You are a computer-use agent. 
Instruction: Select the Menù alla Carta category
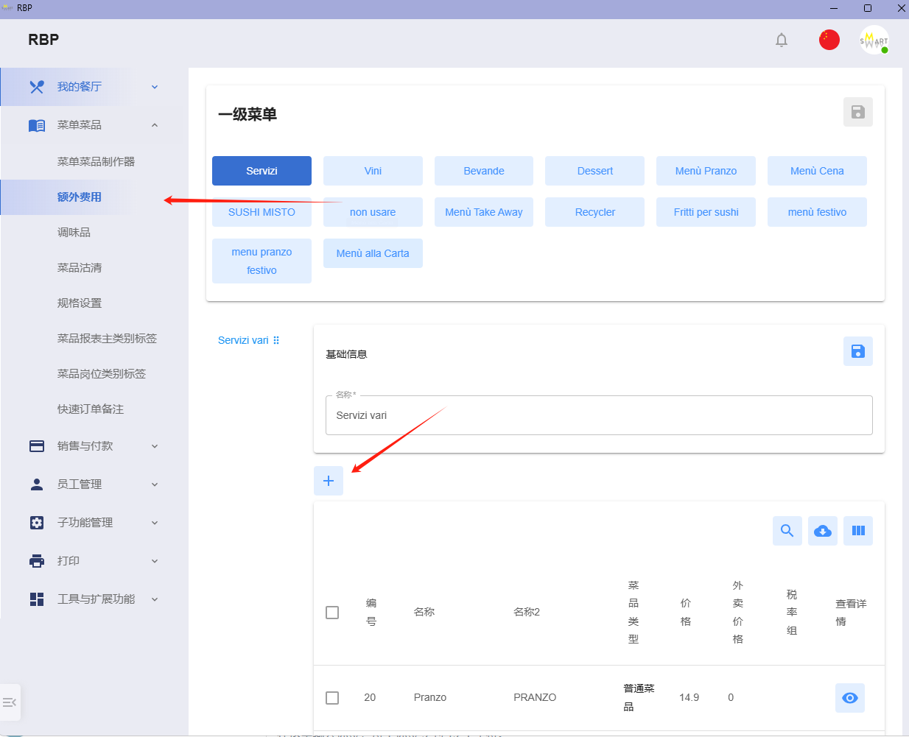pos(373,253)
